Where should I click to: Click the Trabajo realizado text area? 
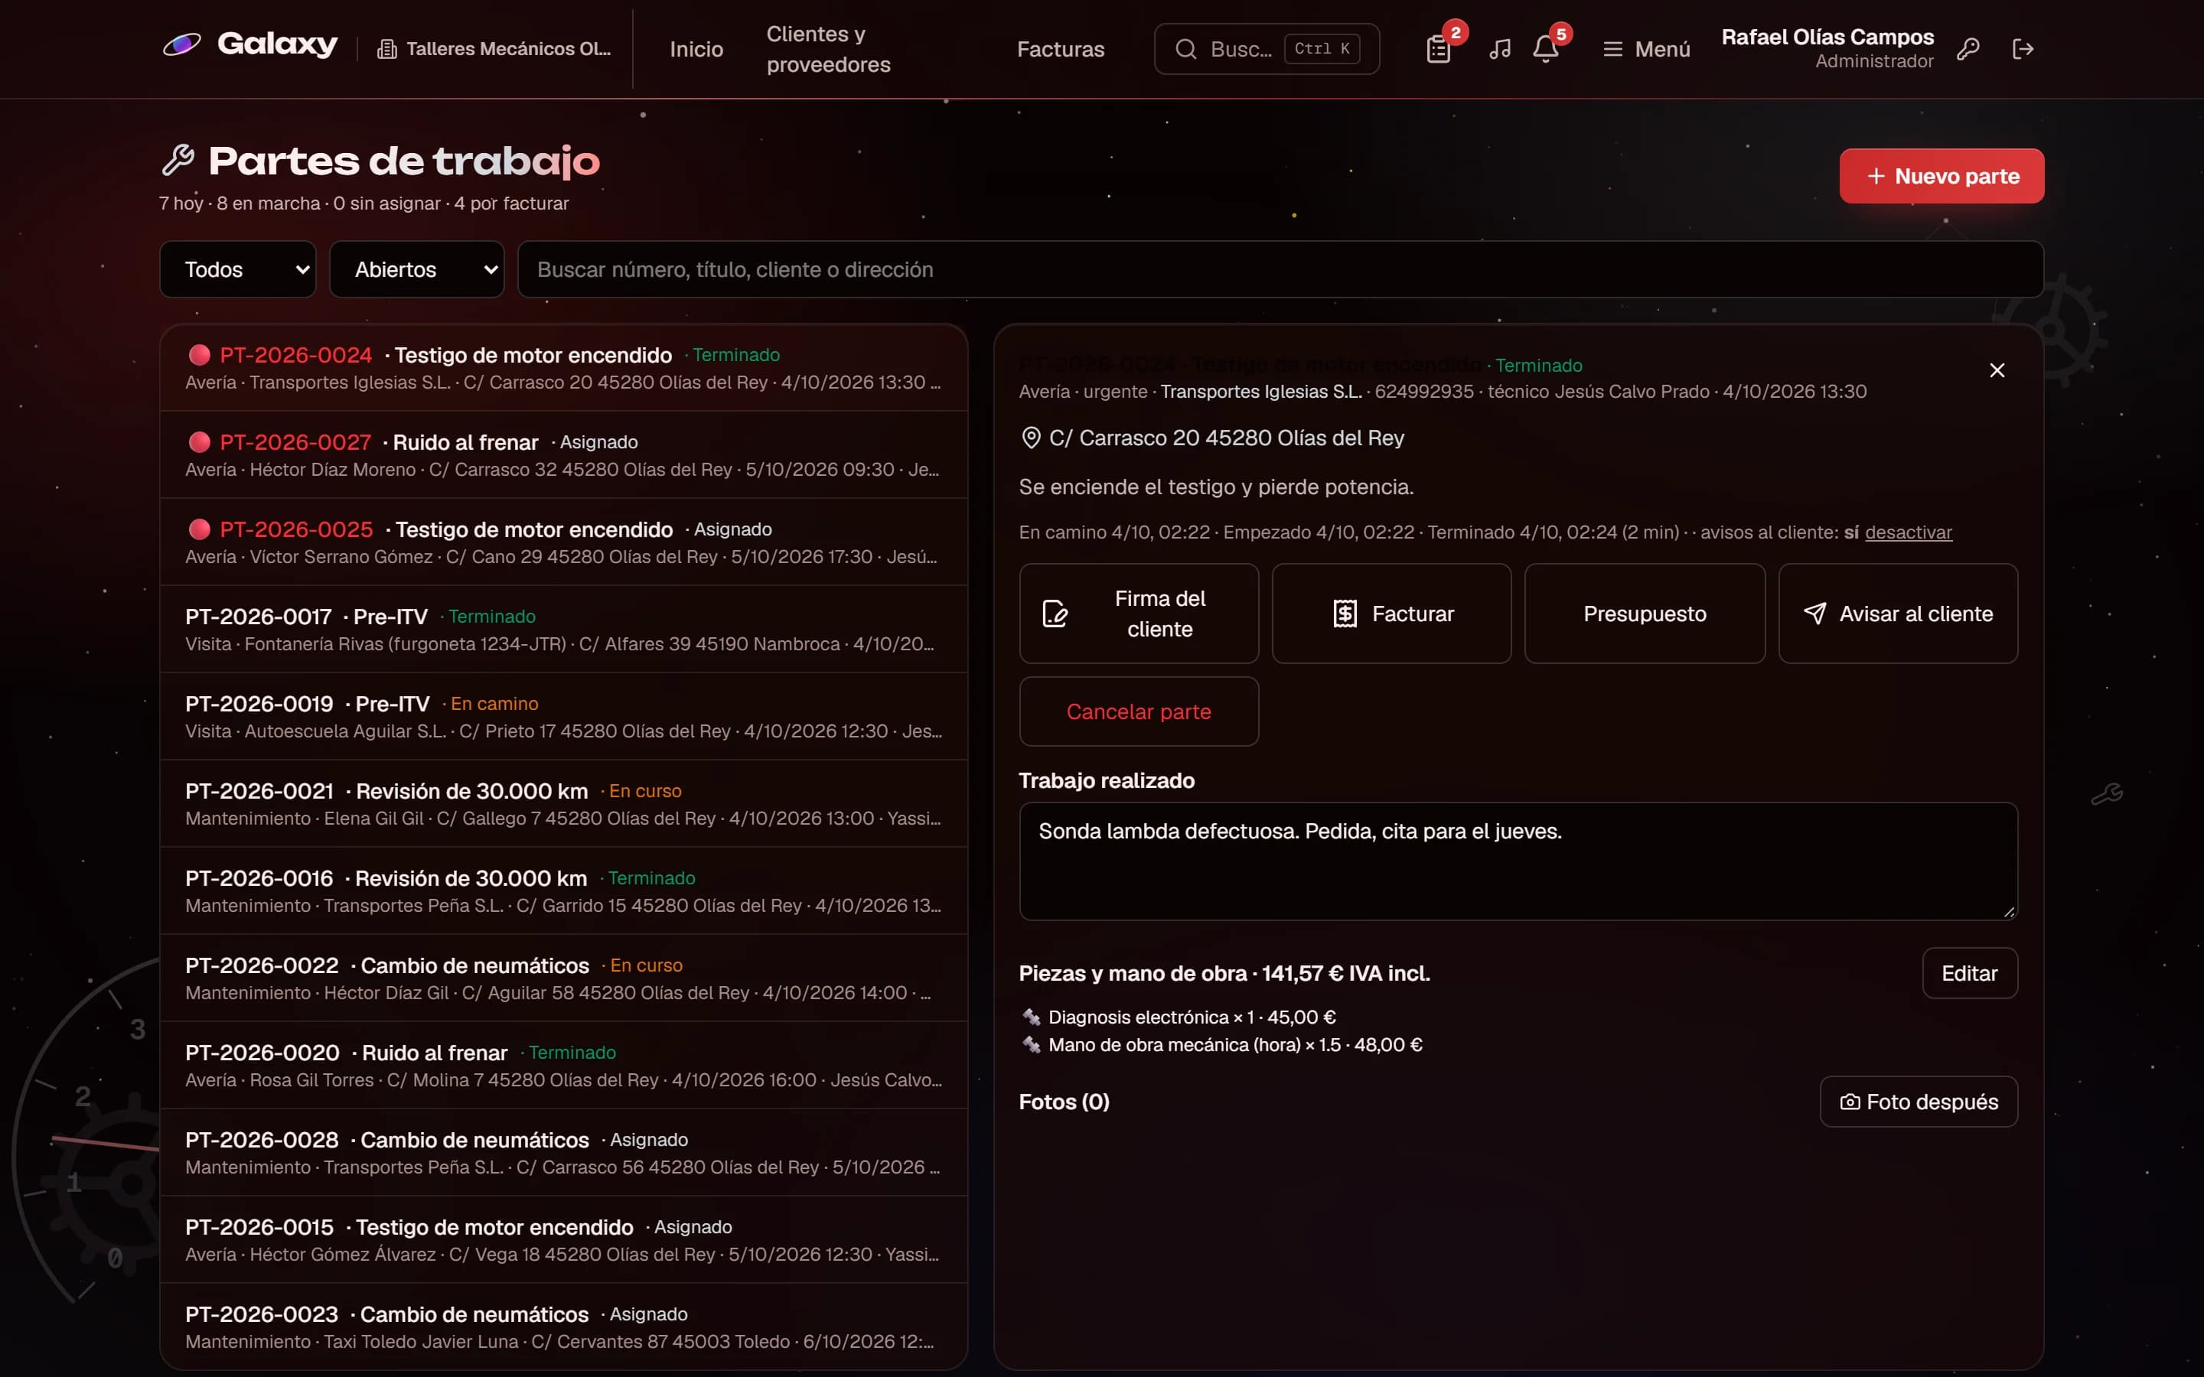point(1518,861)
